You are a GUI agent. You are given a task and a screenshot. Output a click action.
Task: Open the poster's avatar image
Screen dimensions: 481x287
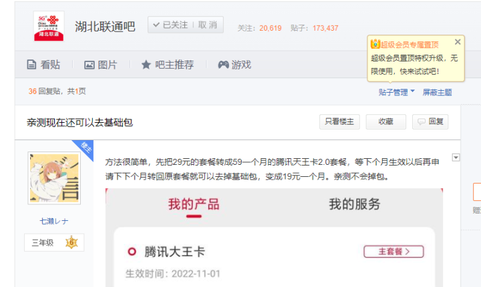[54, 178]
